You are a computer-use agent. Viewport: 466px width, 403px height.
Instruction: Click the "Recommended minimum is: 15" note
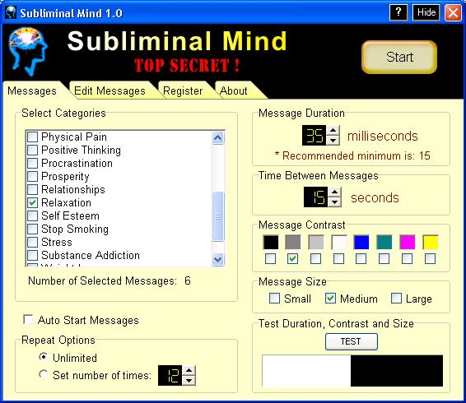point(352,155)
